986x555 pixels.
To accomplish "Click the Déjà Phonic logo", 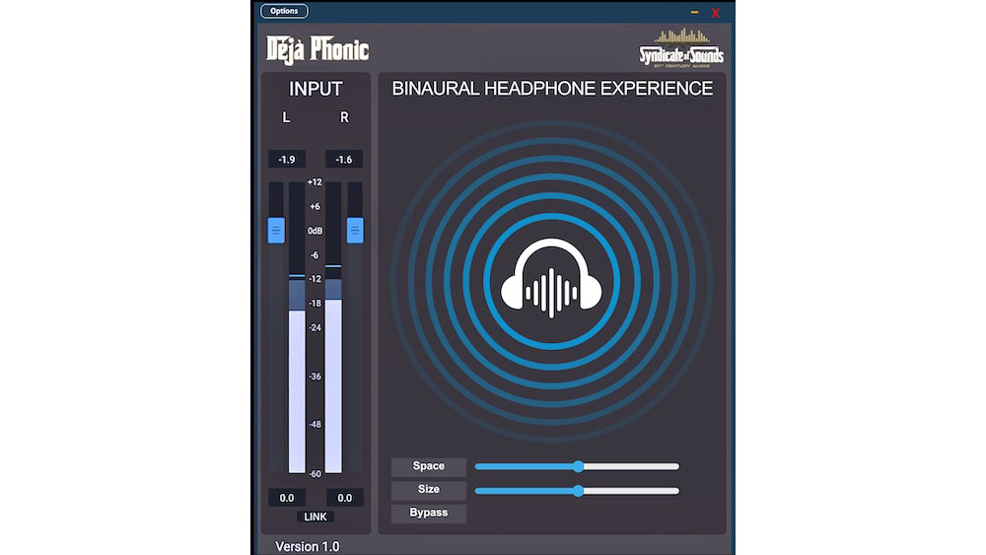I will pos(317,49).
